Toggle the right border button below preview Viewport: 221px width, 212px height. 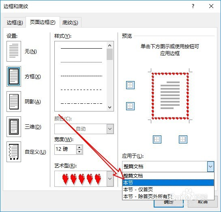click(183, 139)
